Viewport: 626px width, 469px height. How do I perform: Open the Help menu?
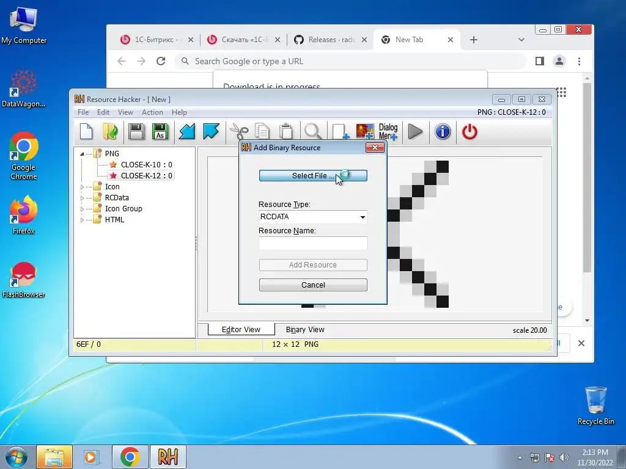(x=179, y=112)
